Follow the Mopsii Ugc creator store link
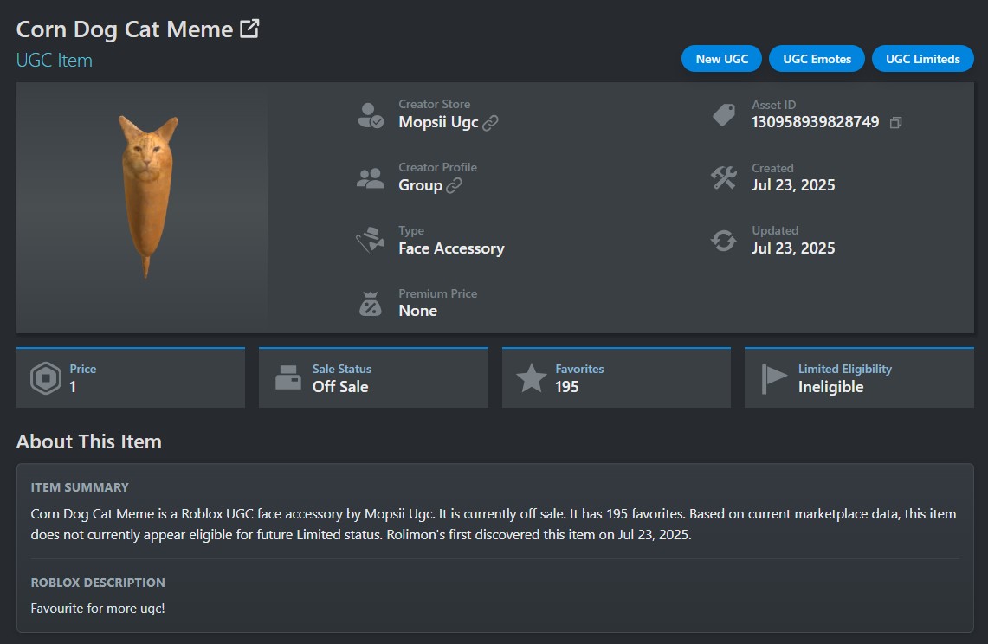This screenshot has width=988, height=644. pos(438,122)
